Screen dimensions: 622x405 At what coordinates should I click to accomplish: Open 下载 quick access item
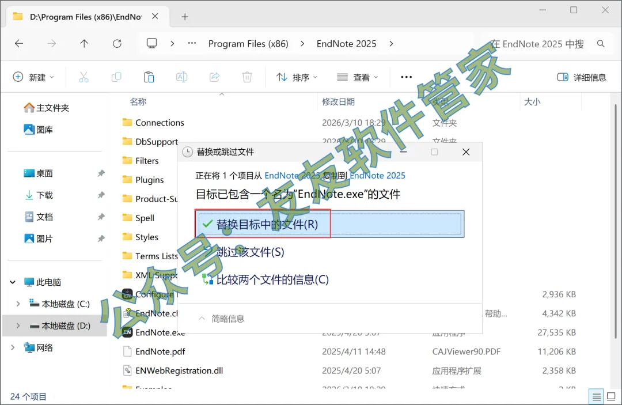pyautogui.click(x=39, y=195)
